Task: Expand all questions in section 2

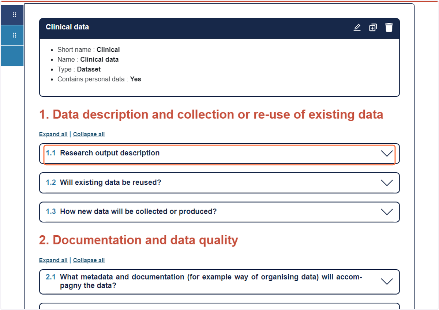Action: coord(53,260)
